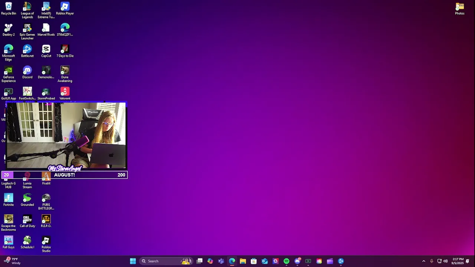Select the PUBG Battlegrounds desktop icon
This screenshot has width=475, height=267.
pos(46,202)
